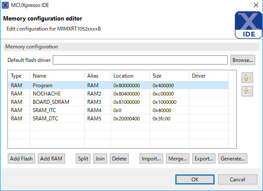The image size is (263, 191).
Task: Generate memory configuration from device
Action: [x=233, y=159]
